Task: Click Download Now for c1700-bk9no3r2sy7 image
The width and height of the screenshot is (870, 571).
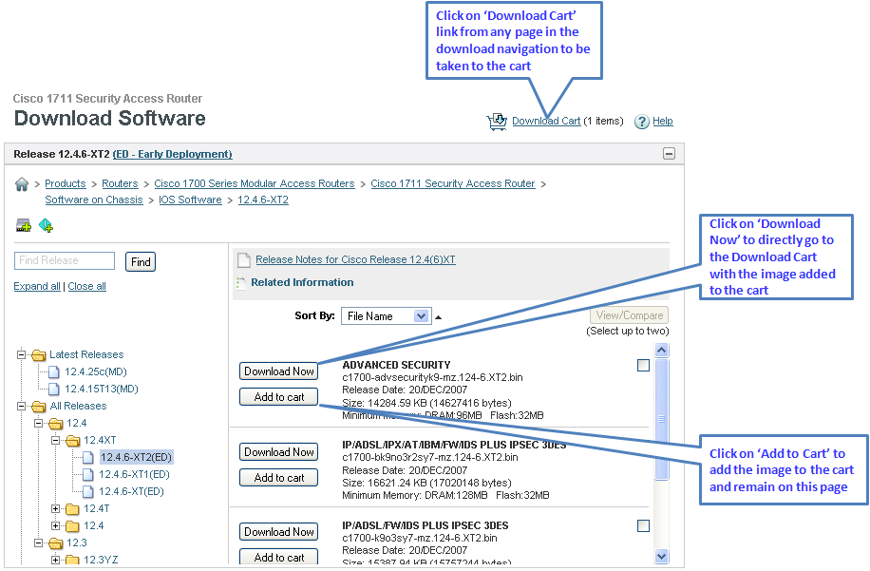Action: click(x=279, y=452)
